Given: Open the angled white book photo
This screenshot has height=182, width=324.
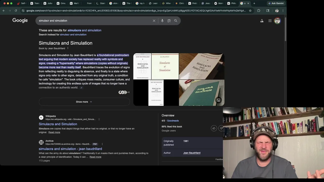Looking at the screenshot, I should point(201,66).
